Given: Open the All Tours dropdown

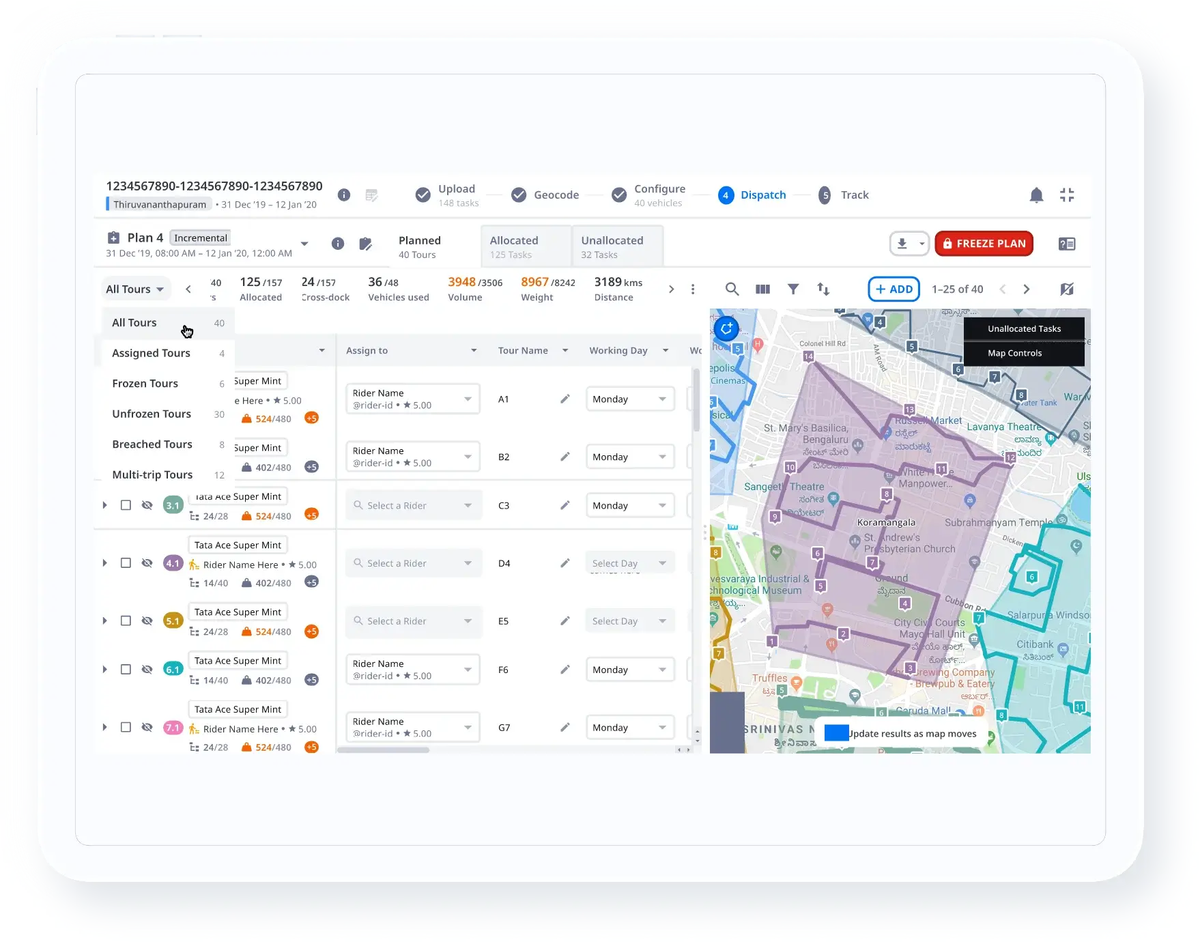Looking at the screenshot, I should click(134, 289).
